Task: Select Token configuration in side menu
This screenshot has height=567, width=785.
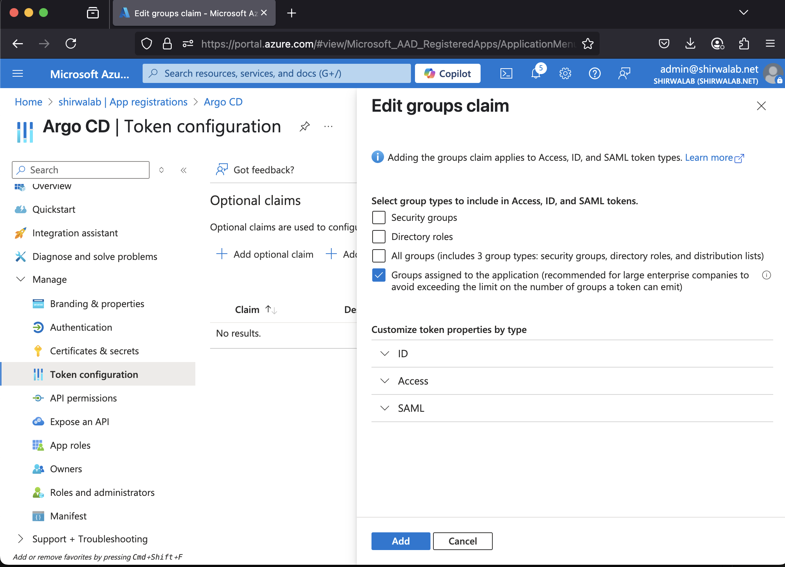Action: pos(98,375)
